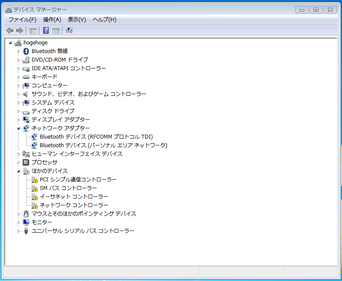Click the ディスプレイ アダプター icon

point(26,120)
